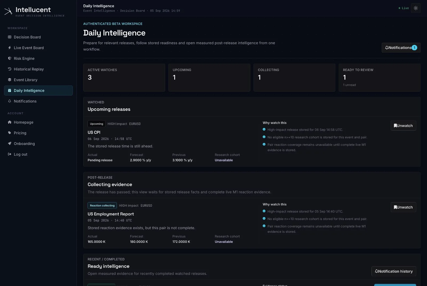Click the Risk Engine shield icon
Screen dimensions: 427x286
[10, 58]
